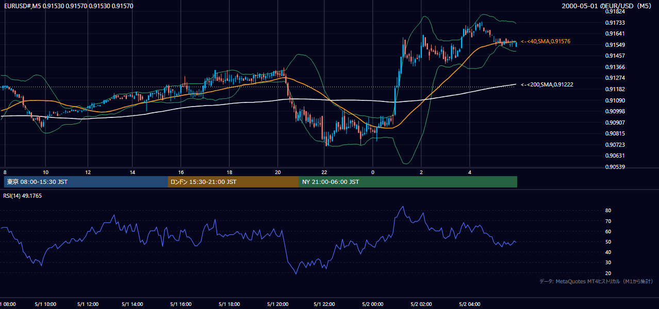Viewport: 659px width, 309px height.
Task: Click RSI scale value 70
Action: (x=608, y=221)
